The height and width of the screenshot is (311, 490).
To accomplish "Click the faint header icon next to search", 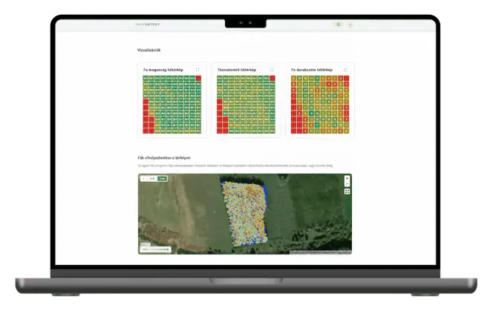I will [350, 24].
